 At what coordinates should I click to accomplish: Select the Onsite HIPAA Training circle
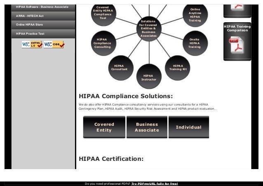coord(195,43)
